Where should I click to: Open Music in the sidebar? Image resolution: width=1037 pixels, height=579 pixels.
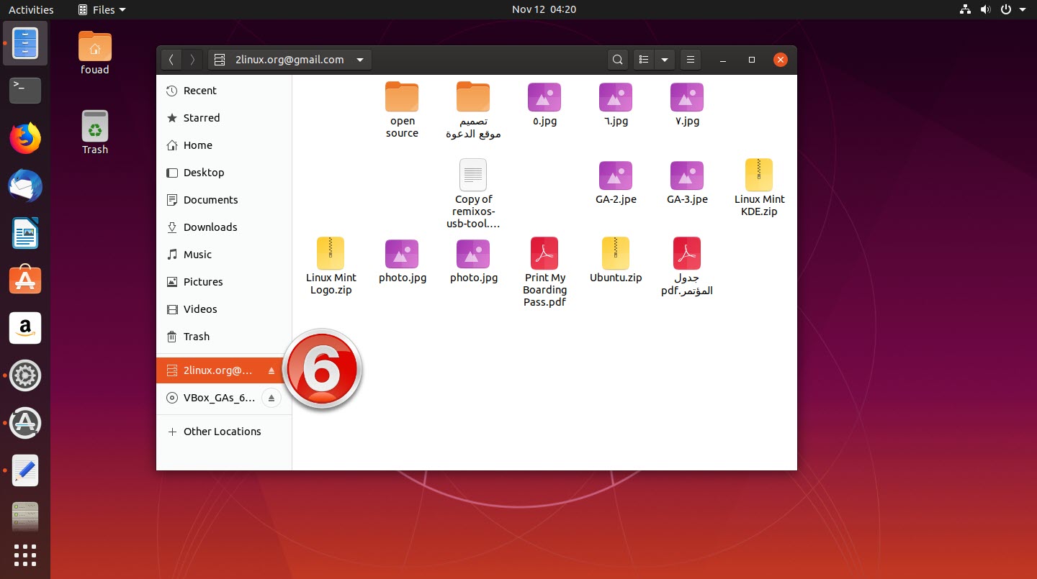[x=224, y=255]
